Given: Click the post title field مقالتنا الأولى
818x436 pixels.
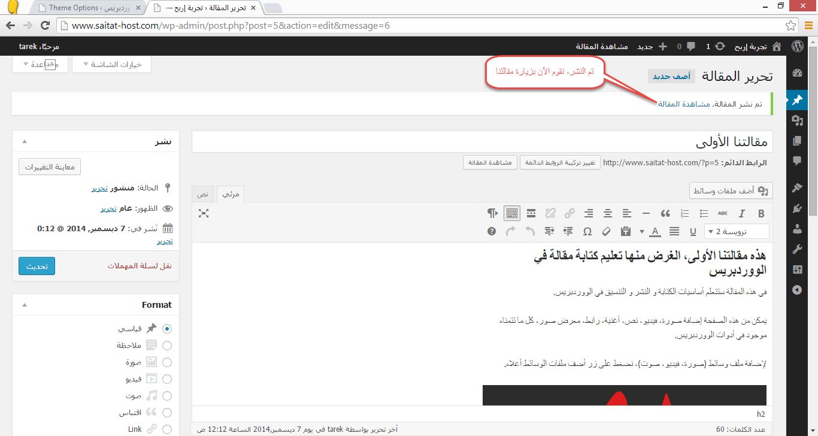Looking at the screenshot, I should pos(483,143).
